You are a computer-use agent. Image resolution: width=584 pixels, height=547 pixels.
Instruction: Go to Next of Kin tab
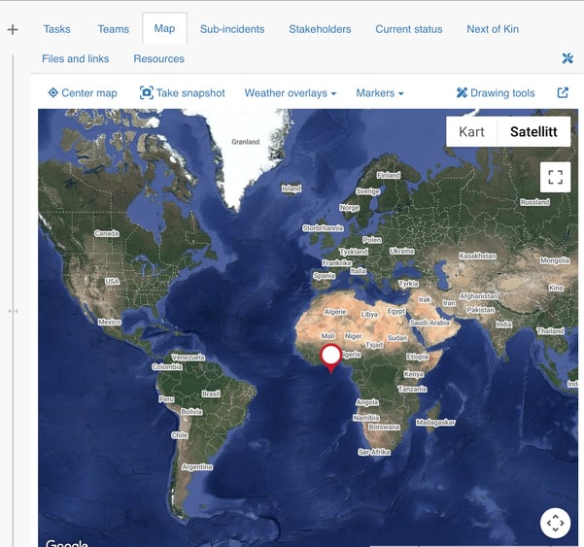coord(493,29)
